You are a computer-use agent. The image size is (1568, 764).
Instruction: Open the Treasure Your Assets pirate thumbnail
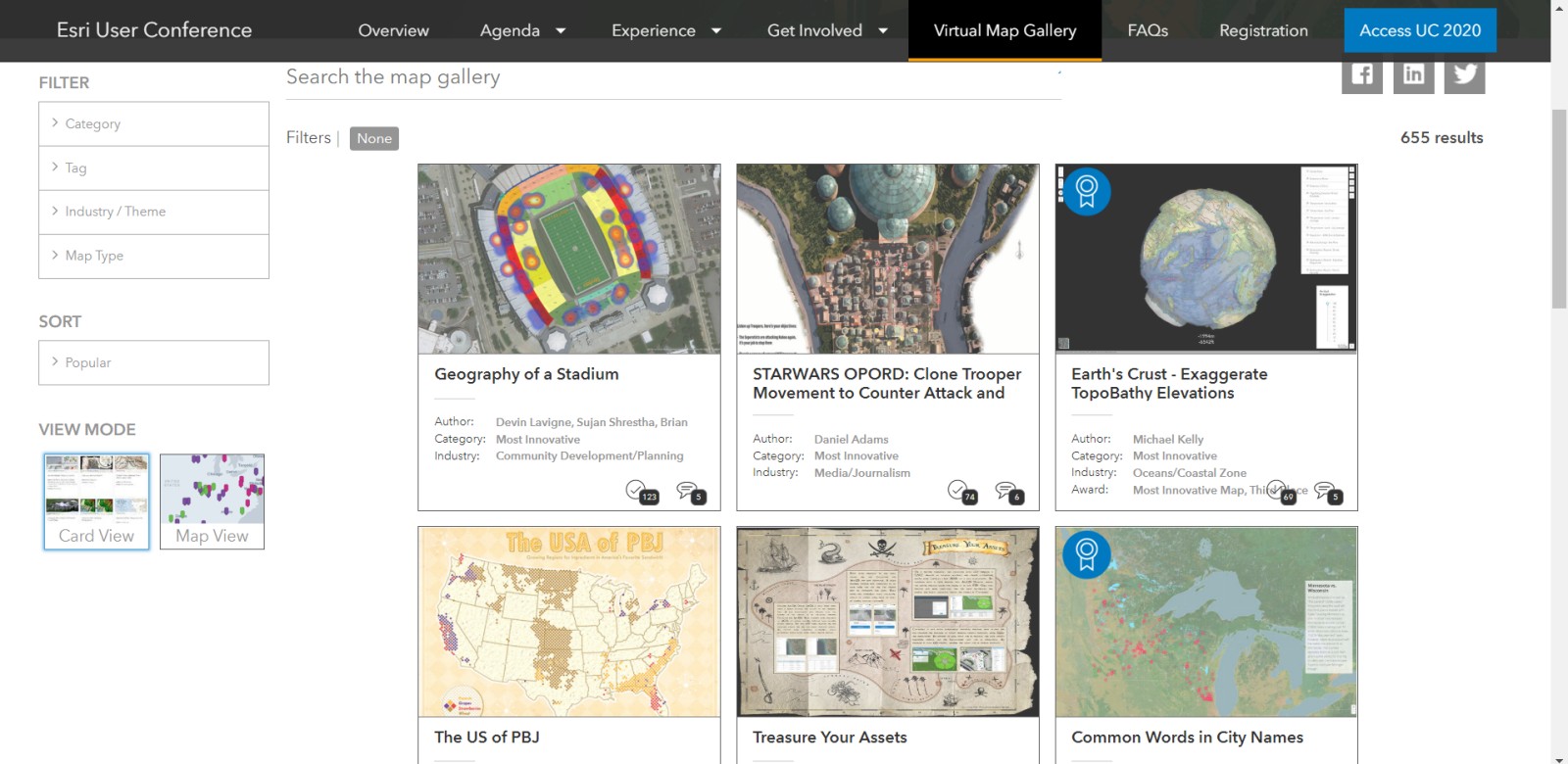point(888,622)
